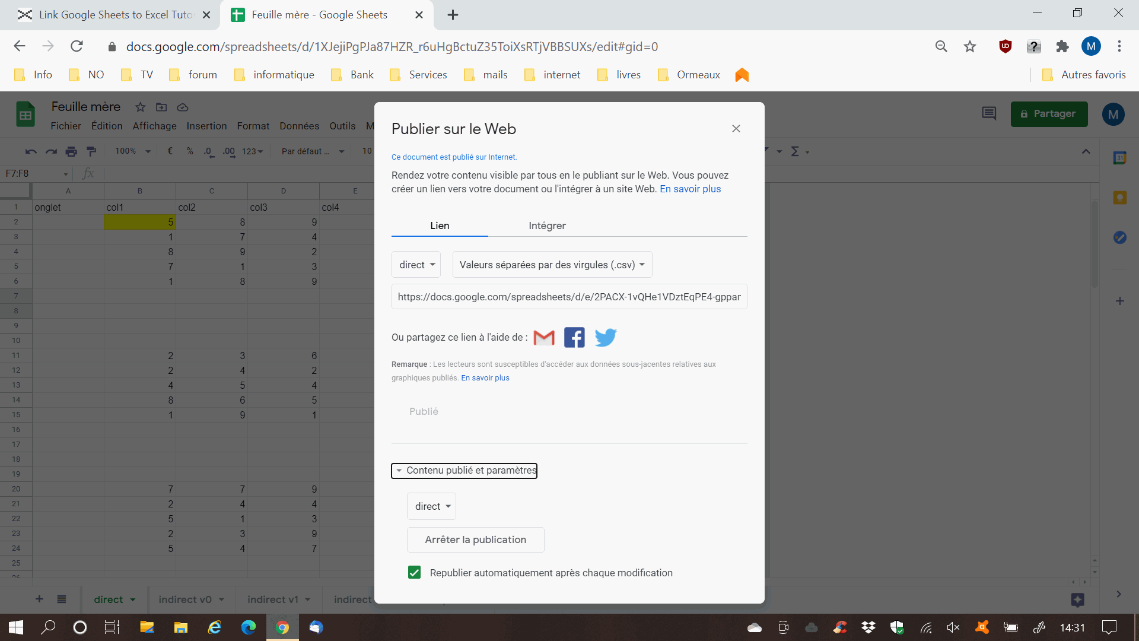Screen dimensions: 1139x641
Task: Click the undo toolbar icon
Action: 31,151
